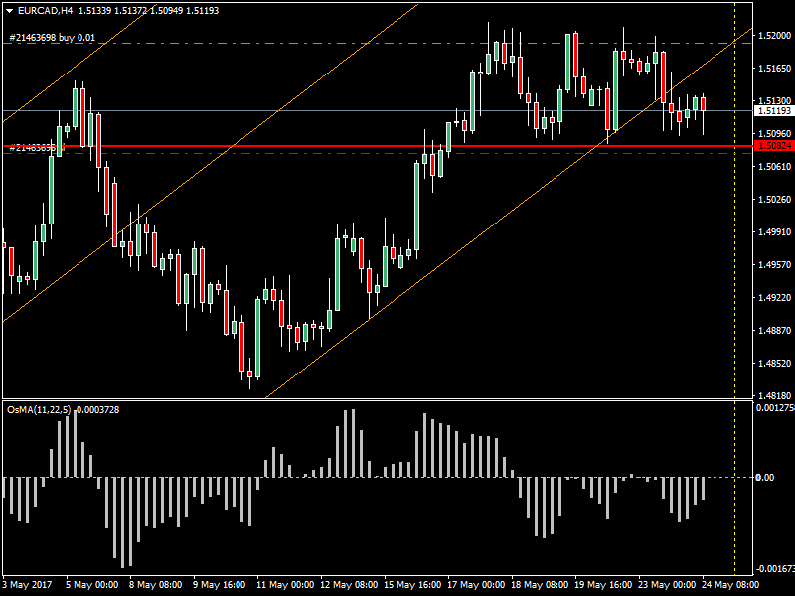The height and width of the screenshot is (596, 795).
Task: Click the 3 May 2017 time label
Action: pos(27,585)
